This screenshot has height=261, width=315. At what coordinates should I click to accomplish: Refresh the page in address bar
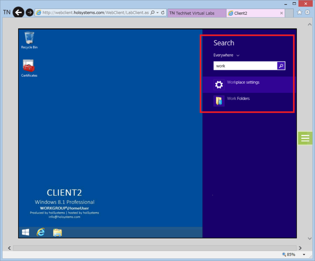(163, 13)
